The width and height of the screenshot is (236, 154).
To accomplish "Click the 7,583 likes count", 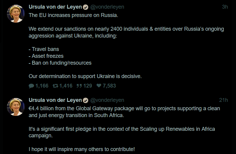I will tap(109, 86).
